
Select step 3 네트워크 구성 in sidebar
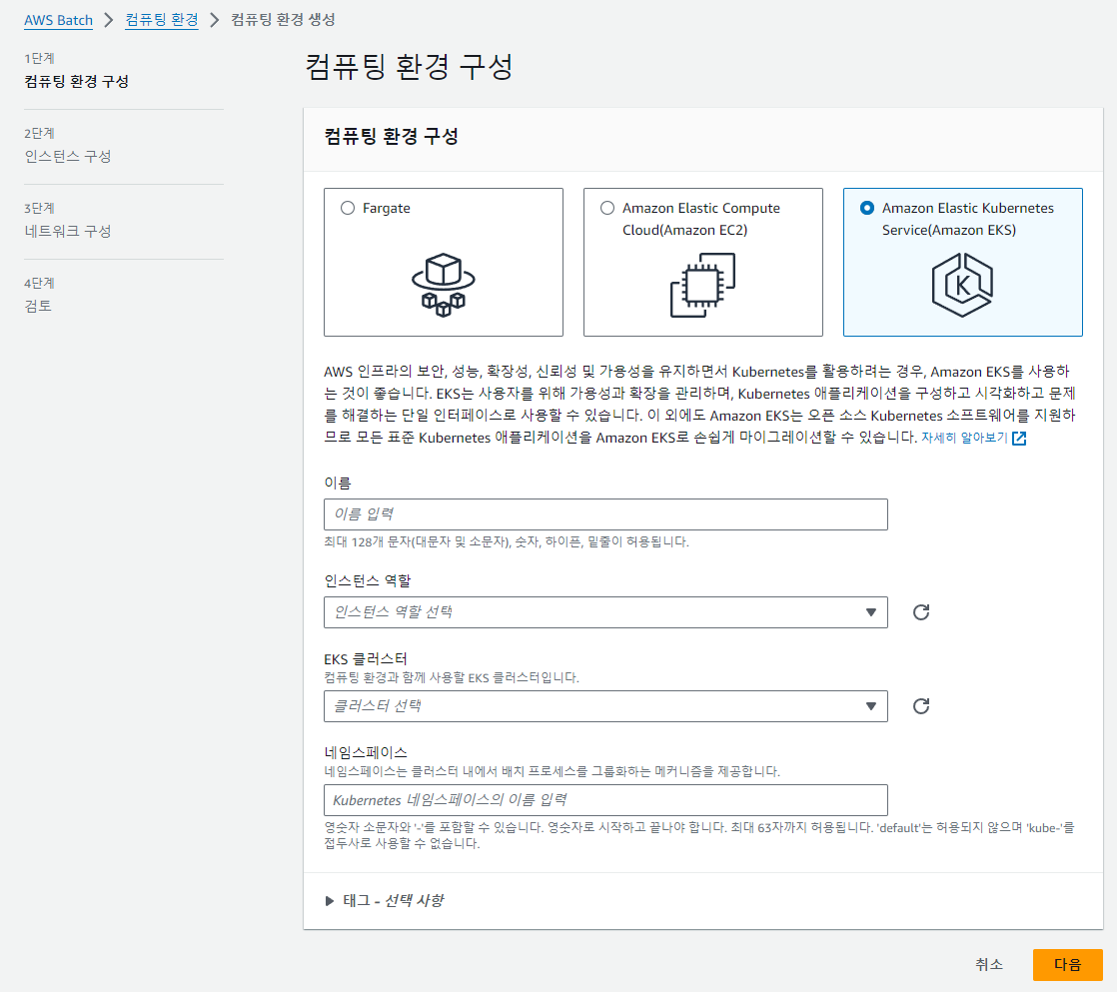[x=68, y=231]
